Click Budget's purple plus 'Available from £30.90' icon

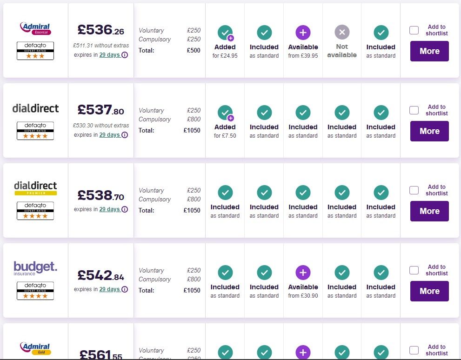click(303, 272)
